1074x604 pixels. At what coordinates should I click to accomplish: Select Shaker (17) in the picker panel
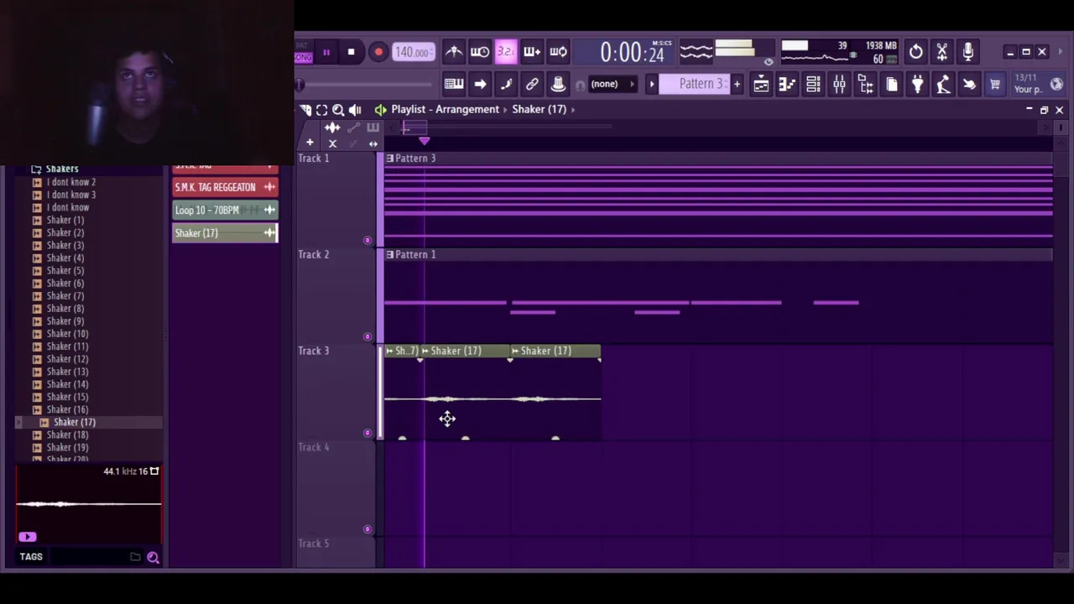(225, 233)
